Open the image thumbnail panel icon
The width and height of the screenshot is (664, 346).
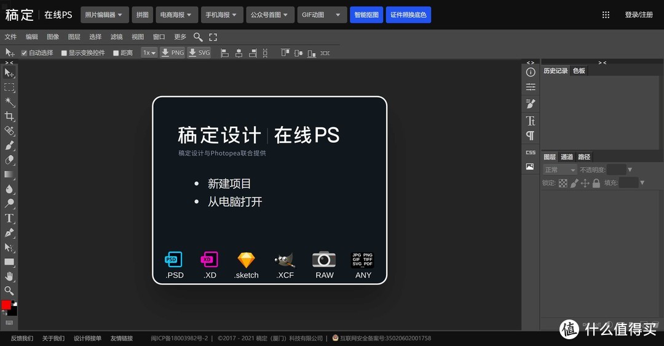530,167
